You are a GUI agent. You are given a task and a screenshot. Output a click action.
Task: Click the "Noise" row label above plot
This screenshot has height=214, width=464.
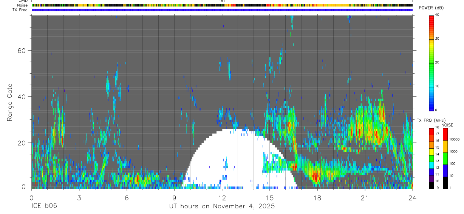[23, 5]
